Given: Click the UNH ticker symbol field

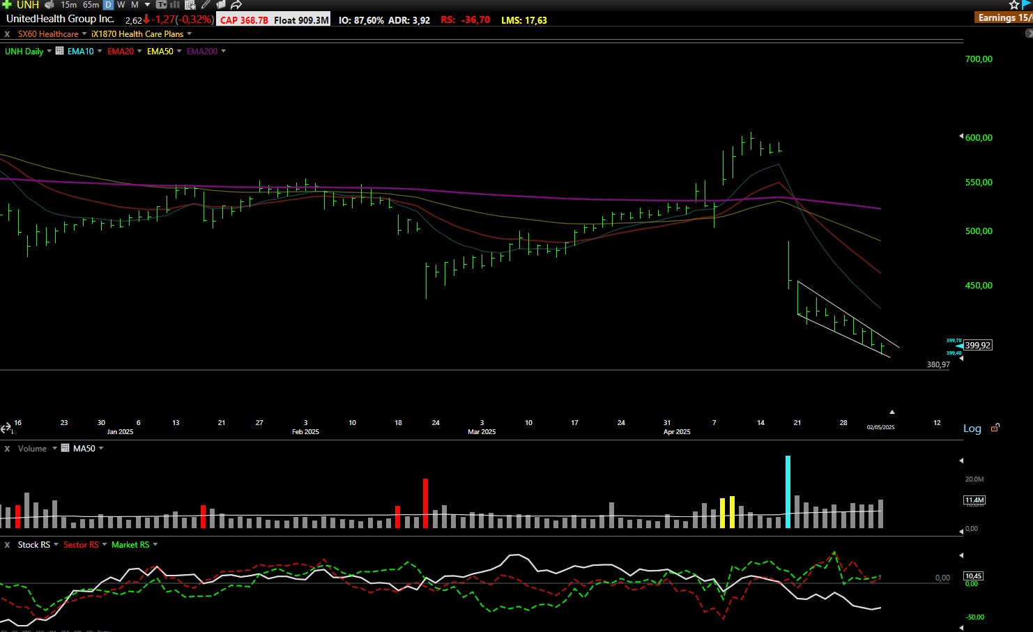Looking at the screenshot, I should click(28, 4).
